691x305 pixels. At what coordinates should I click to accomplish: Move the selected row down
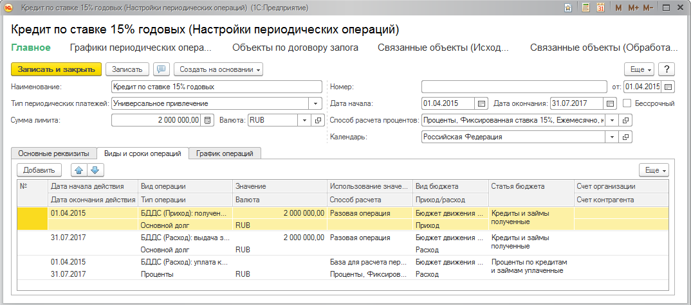tap(94, 170)
